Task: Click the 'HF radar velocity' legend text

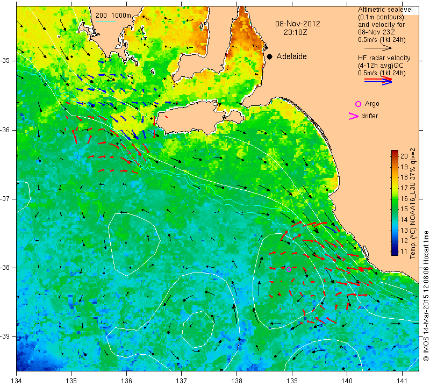Action: [x=384, y=58]
